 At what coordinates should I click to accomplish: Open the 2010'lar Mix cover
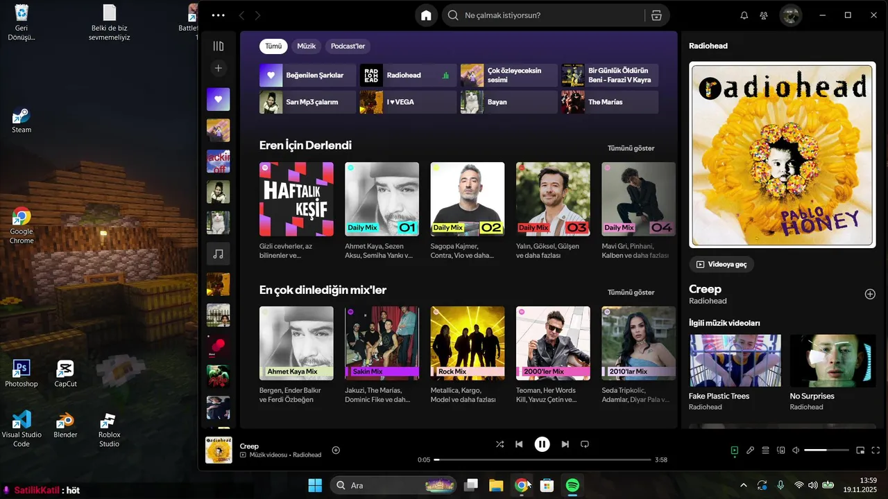638,343
